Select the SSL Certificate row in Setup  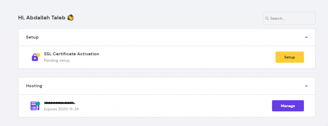tap(167, 57)
